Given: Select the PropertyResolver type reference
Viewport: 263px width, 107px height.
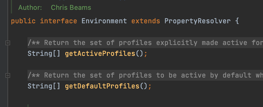Looking at the screenshot, I should click(197, 21).
